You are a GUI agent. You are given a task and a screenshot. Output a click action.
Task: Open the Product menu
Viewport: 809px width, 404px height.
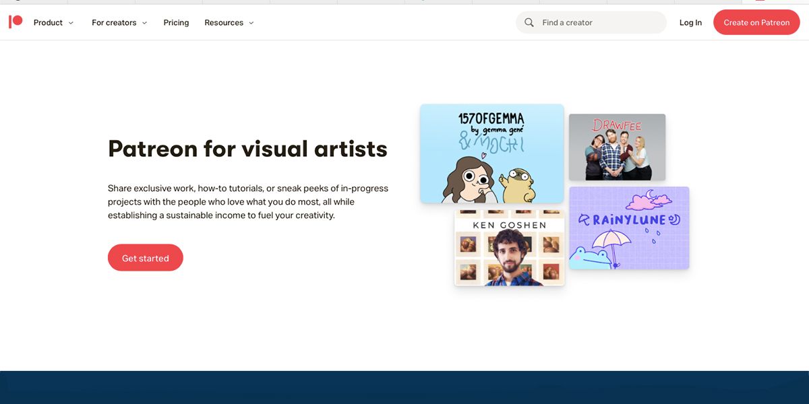point(53,22)
